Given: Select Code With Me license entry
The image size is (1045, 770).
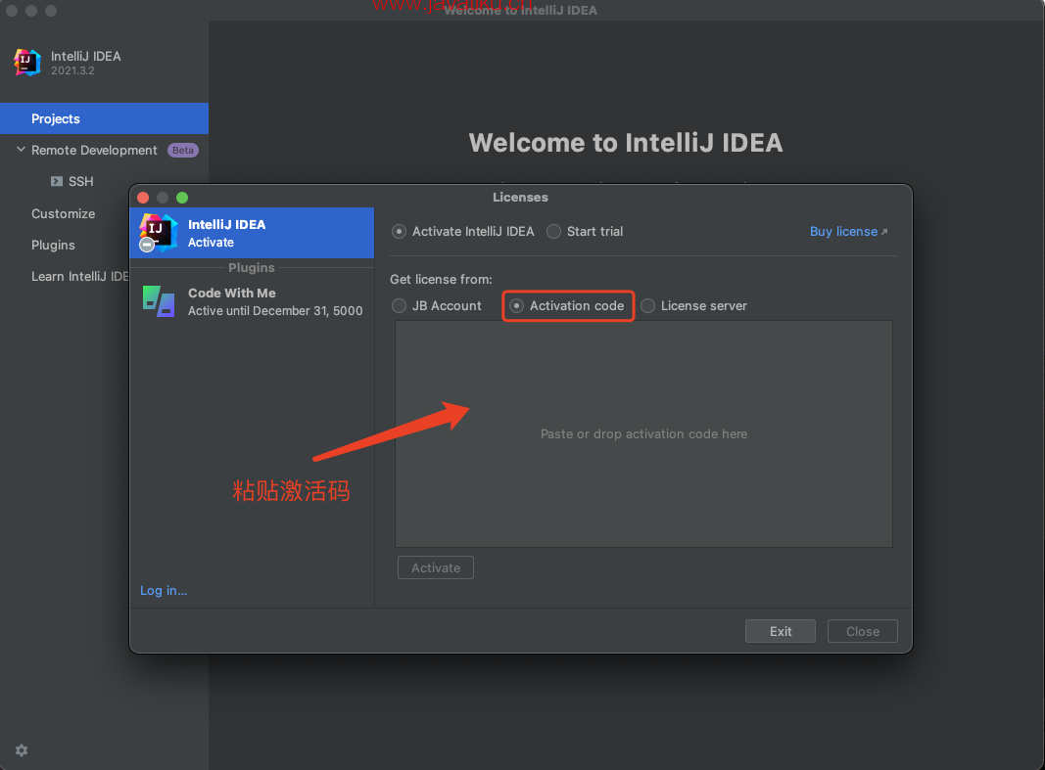Looking at the screenshot, I should [252, 301].
